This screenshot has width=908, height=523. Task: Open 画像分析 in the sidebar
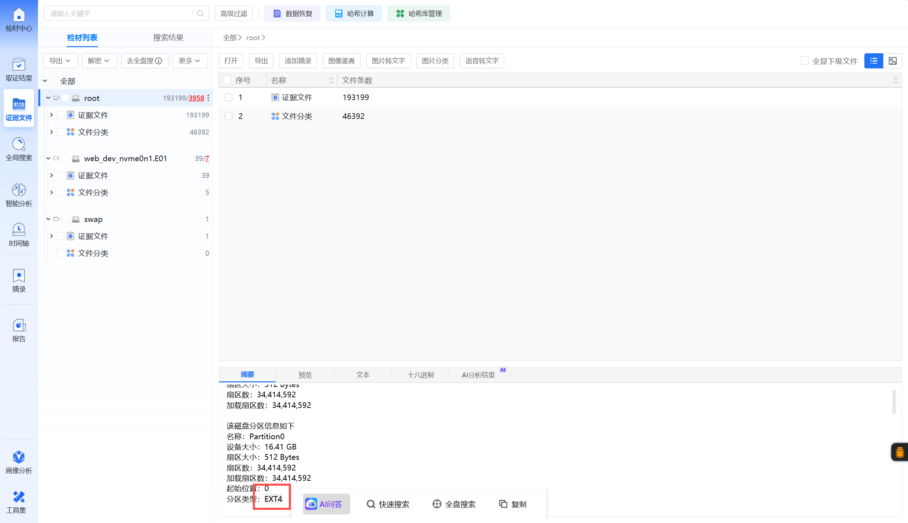coord(19,463)
